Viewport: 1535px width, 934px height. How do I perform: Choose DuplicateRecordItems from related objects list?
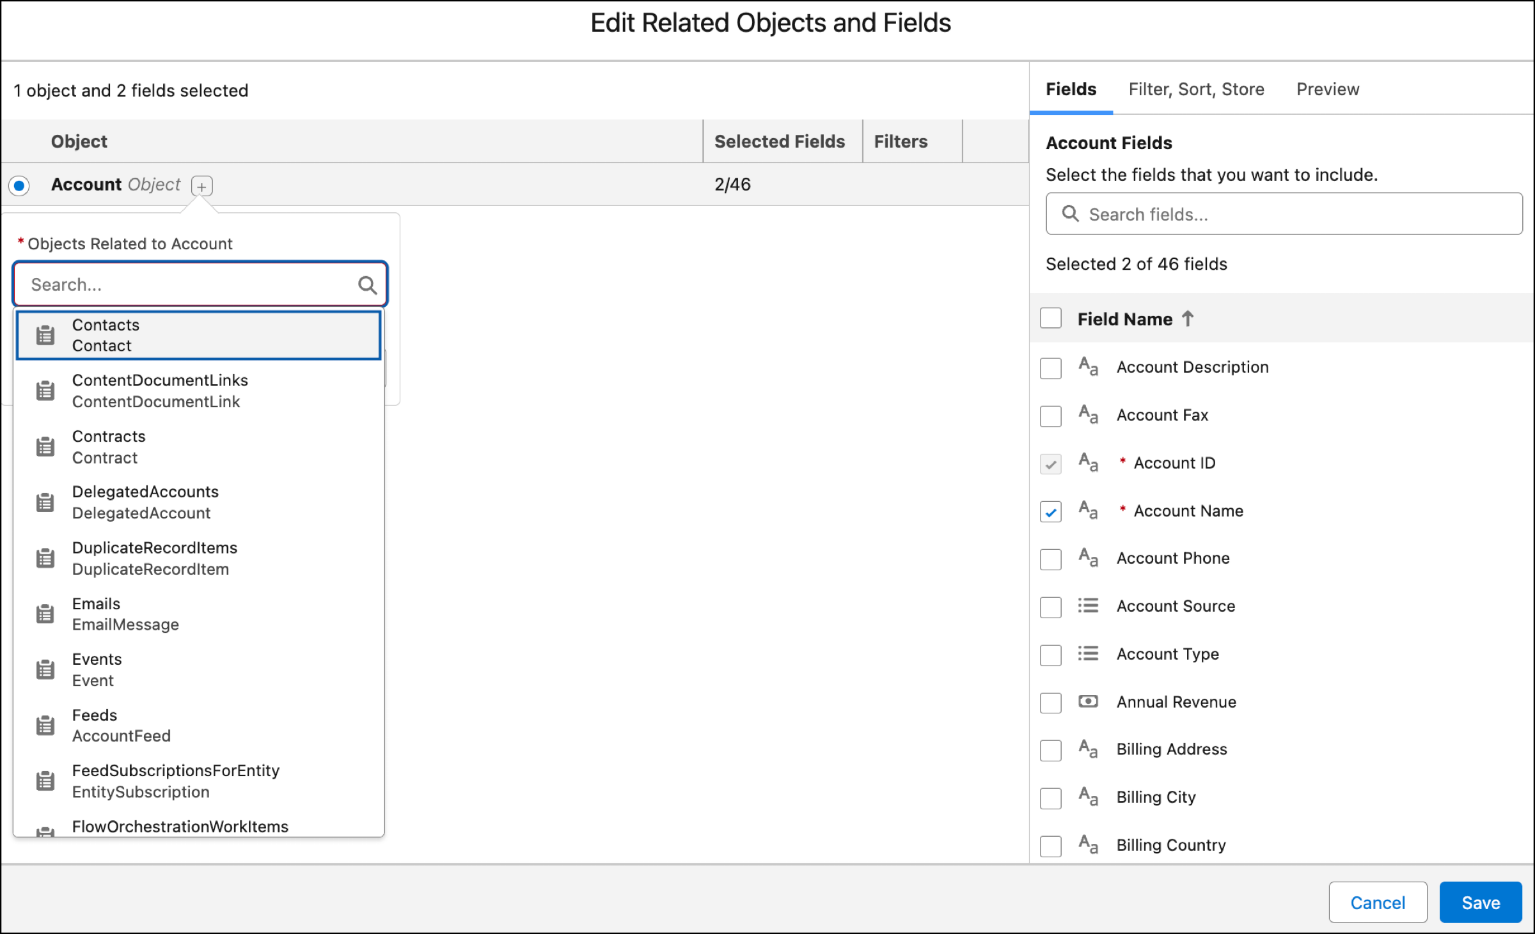click(x=199, y=558)
